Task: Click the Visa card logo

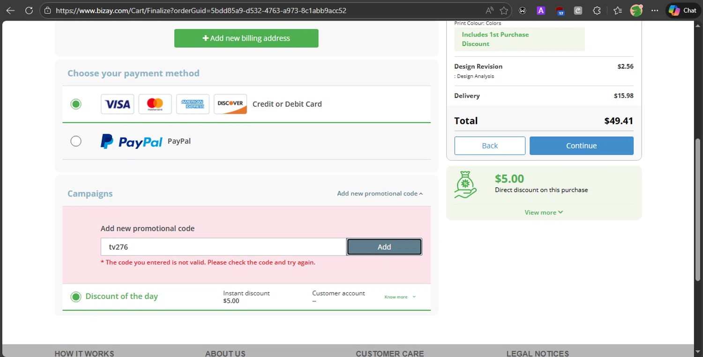Action: pos(118,104)
